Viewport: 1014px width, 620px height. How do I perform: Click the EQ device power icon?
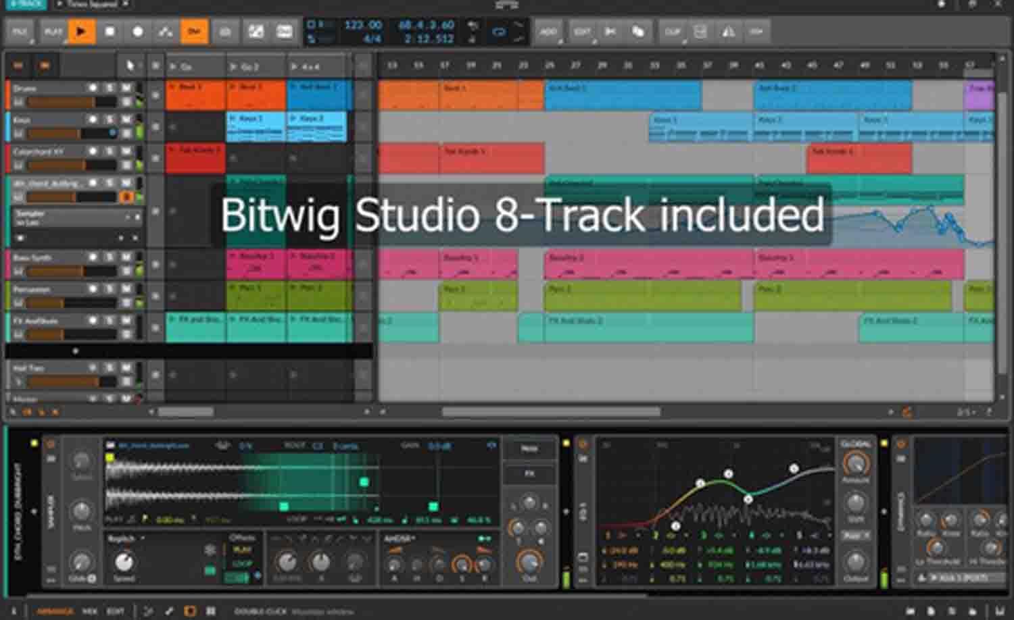583,444
